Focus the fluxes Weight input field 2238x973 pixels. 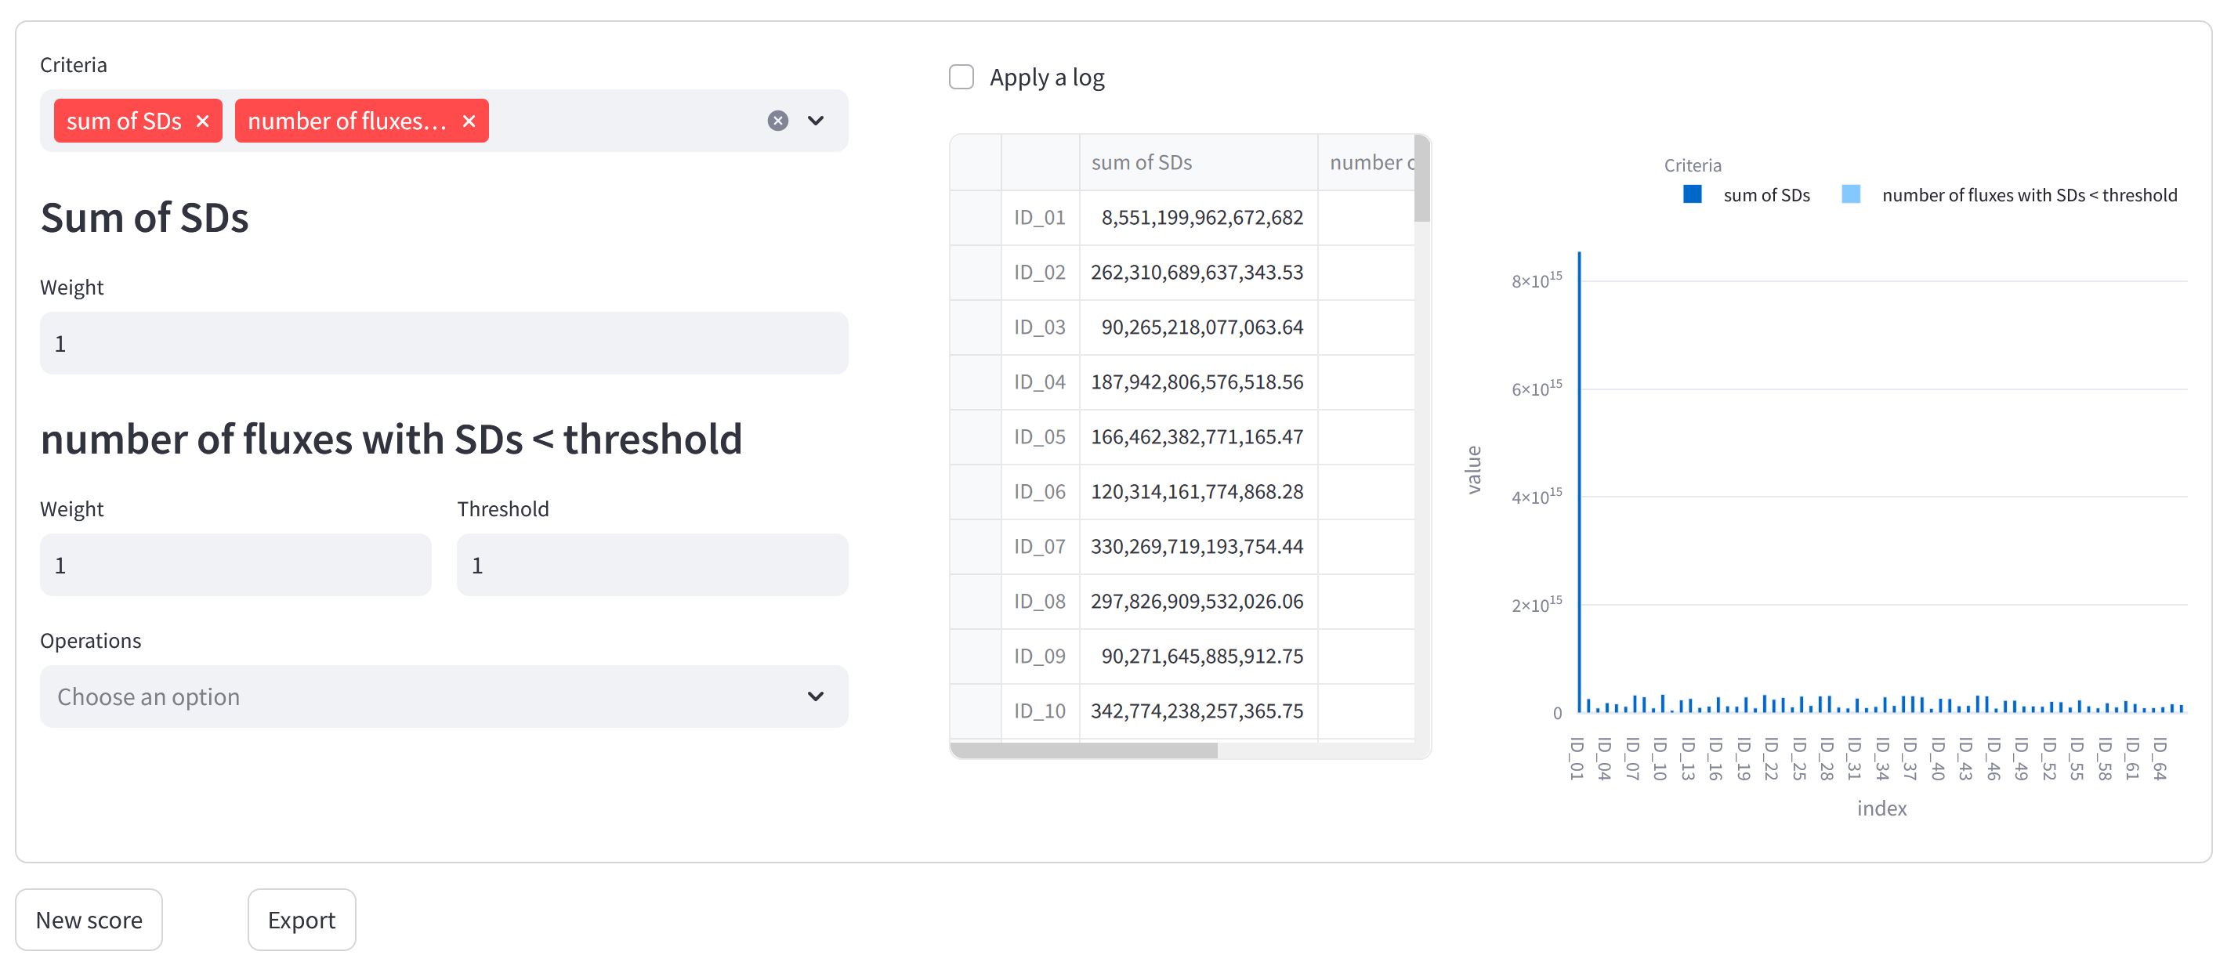[x=235, y=566]
